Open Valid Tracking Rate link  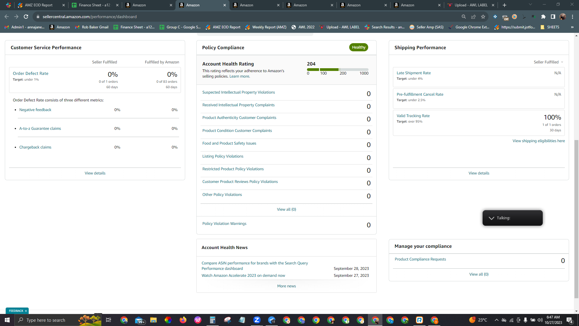[x=413, y=116]
